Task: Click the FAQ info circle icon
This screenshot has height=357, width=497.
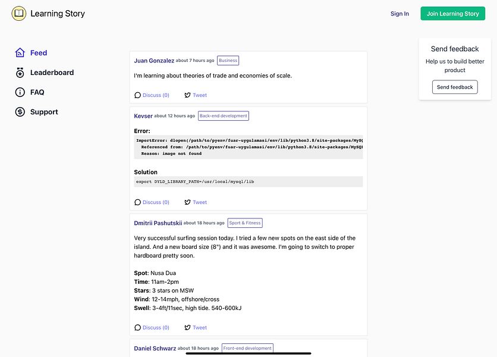Action: [20, 92]
